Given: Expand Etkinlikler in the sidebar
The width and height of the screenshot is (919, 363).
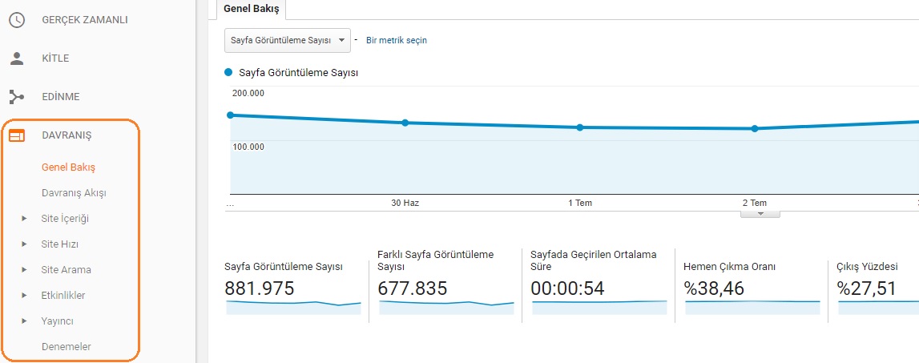Looking at the screenshot, I should click(x=25, y=296).
